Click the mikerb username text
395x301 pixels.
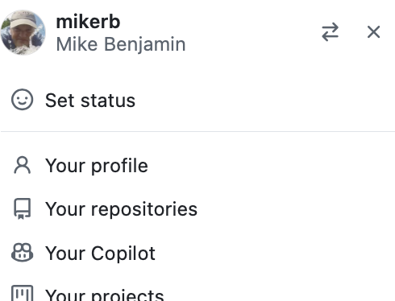coord(88,22)
